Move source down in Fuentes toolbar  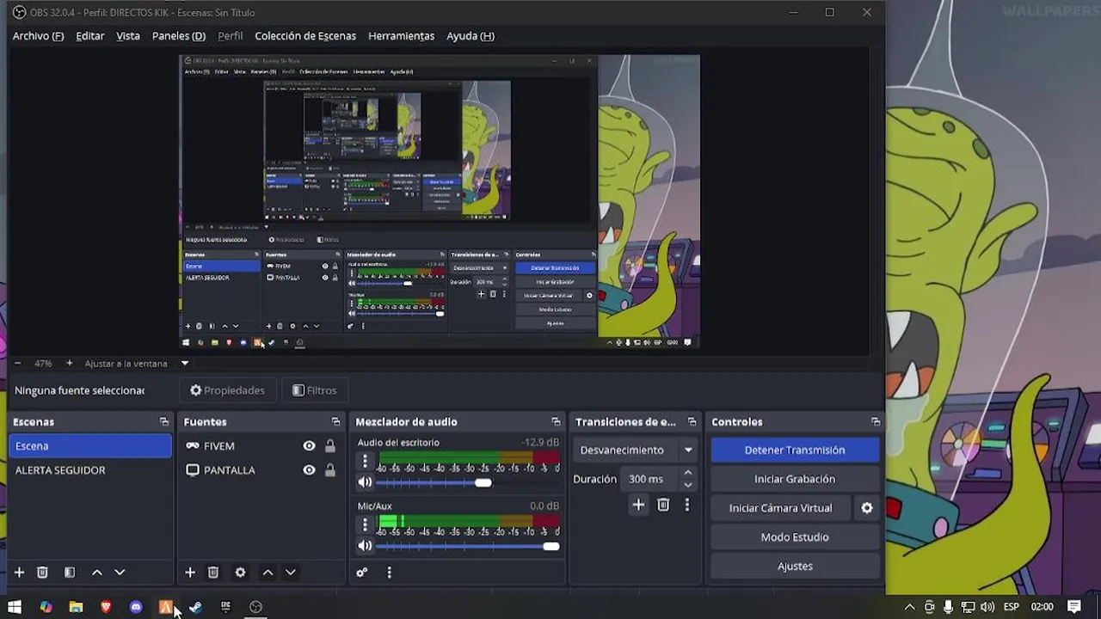(291, 573)
